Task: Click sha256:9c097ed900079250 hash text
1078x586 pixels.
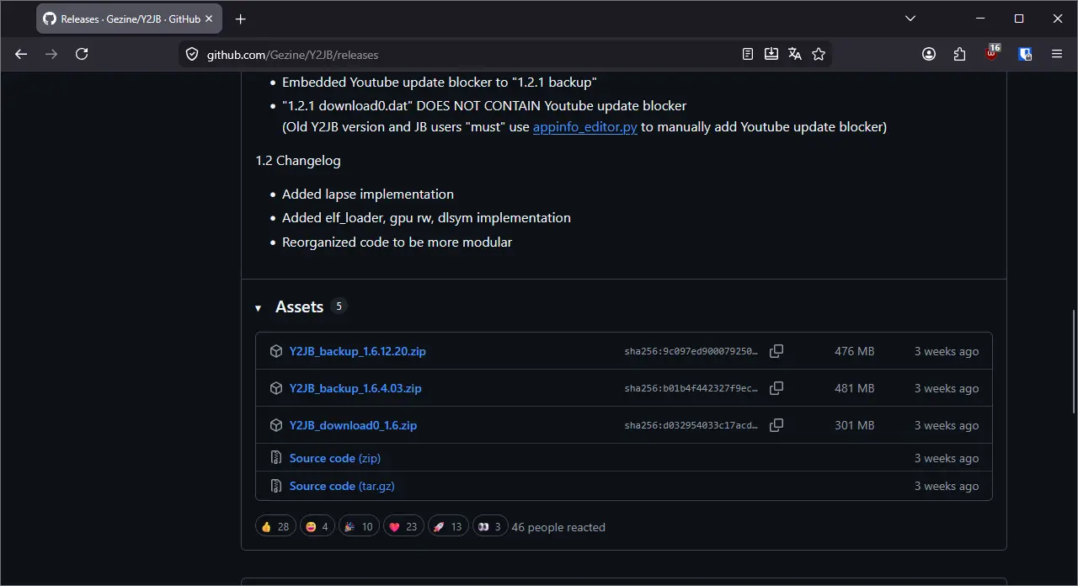Action: [x=691, y=351]
